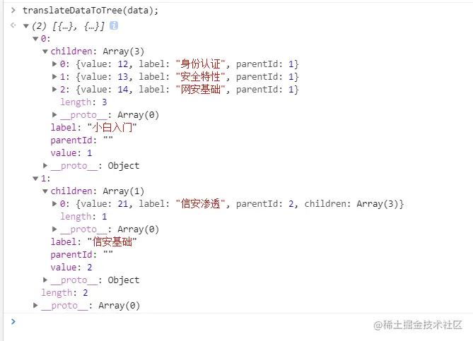The image size is (473, 341).
Task: Collapse the first children: Array(3) node
Action: click(45, 52)
